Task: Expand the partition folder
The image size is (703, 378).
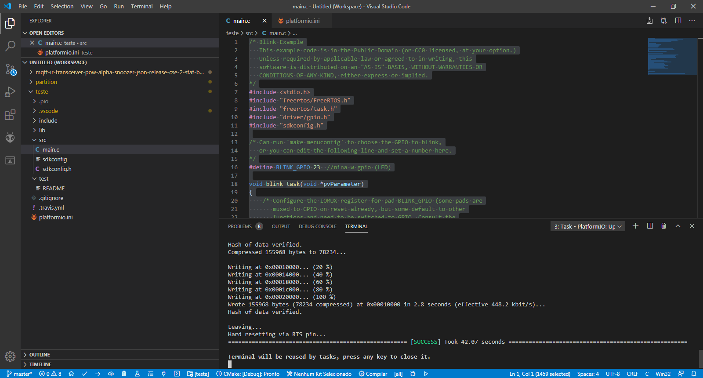Action: point(120,82)
